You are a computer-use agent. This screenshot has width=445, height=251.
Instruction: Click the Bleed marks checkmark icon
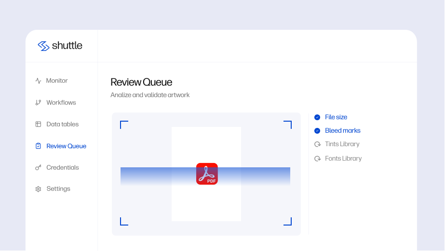pyautogui.click(x=317, y=131)
